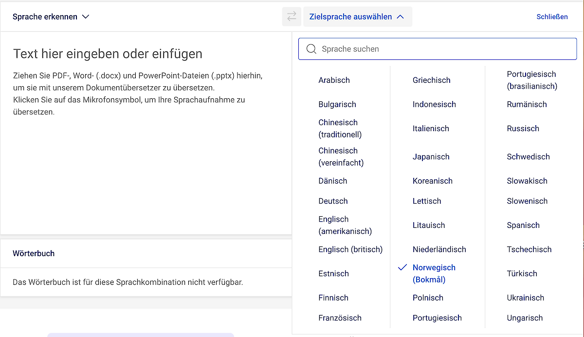
Task: Expand the Sprache erkennen source dropdown
Action: [x=51, y=17]
